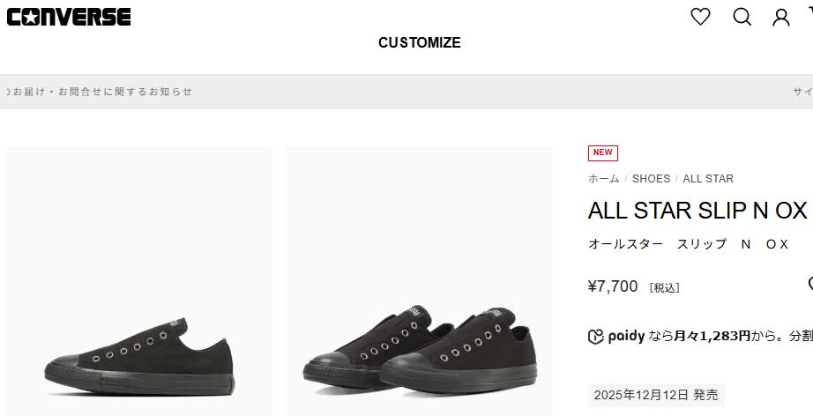
Task: Open the account profile icon
Action: click(781, 18)
